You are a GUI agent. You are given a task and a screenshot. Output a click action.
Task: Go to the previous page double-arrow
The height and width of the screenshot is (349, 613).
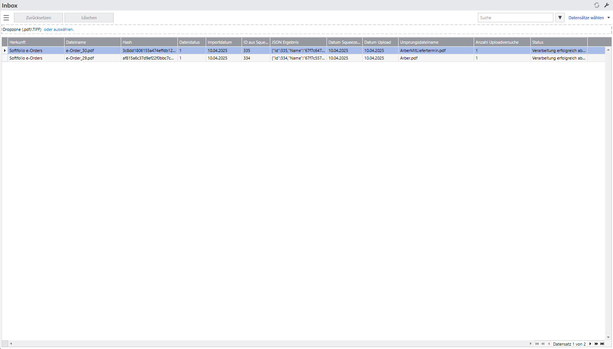point(543,344)
